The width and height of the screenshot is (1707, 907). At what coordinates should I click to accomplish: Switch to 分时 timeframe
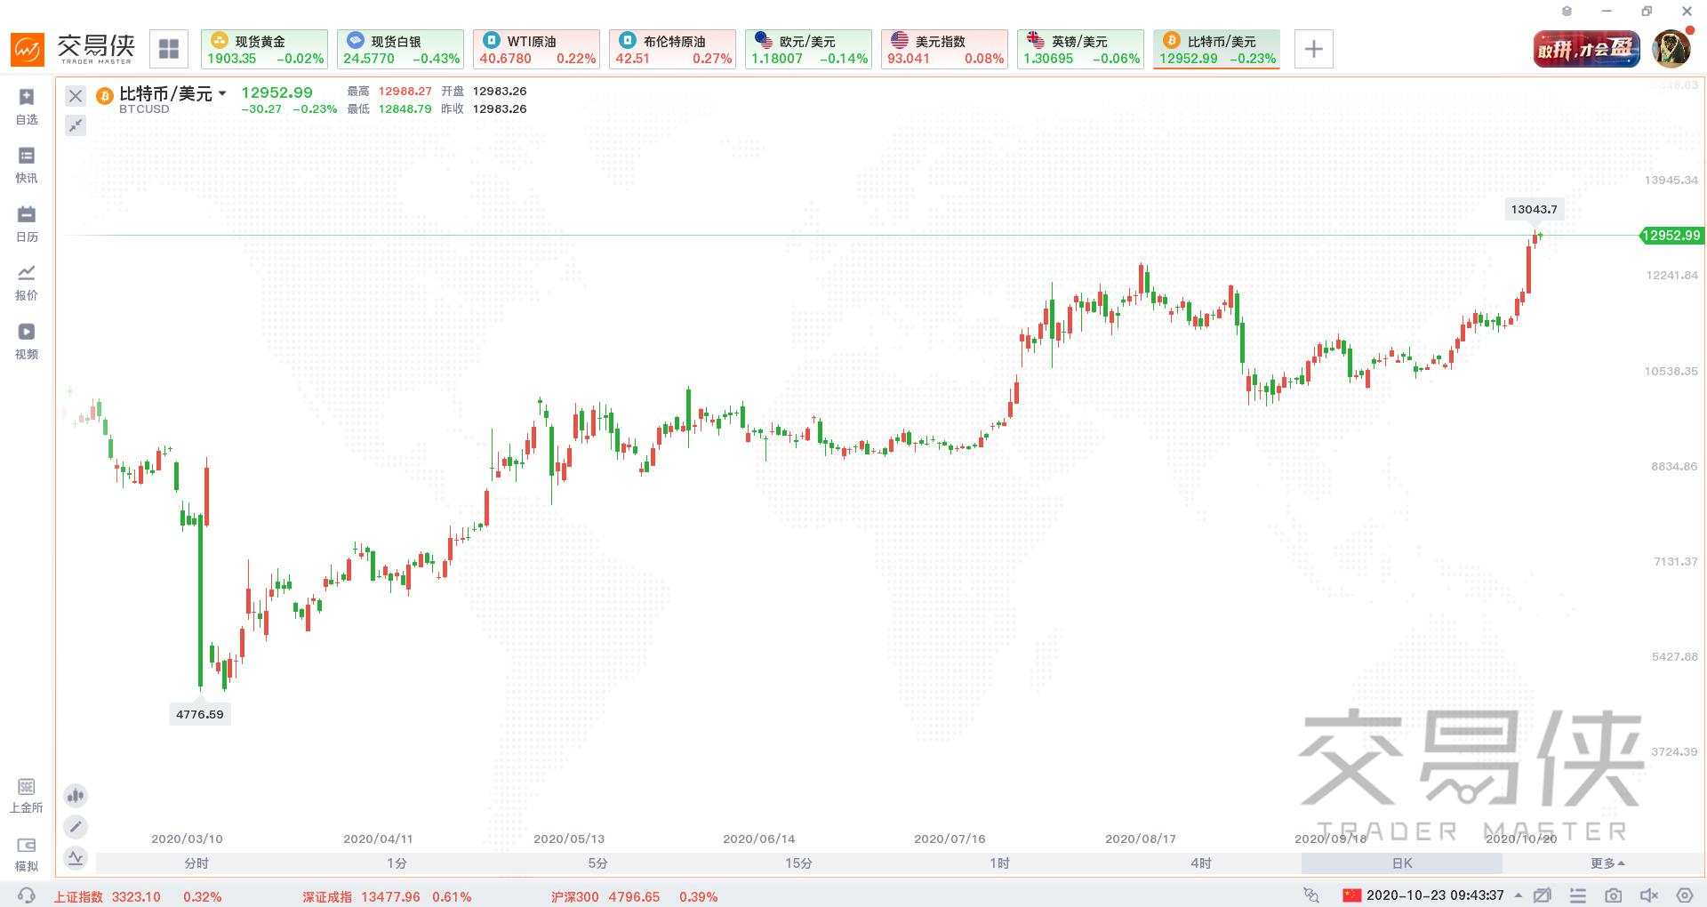196,863
